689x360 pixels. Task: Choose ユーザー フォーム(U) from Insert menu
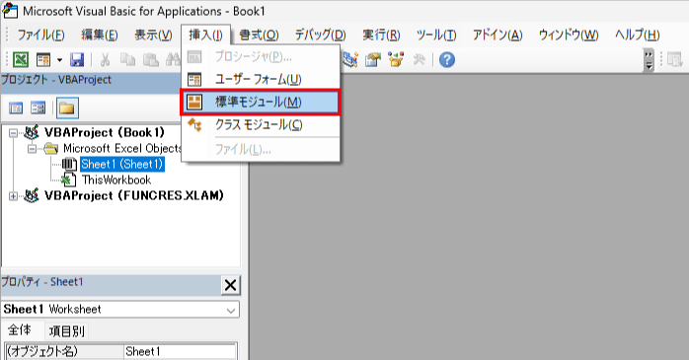click(261, 80)
